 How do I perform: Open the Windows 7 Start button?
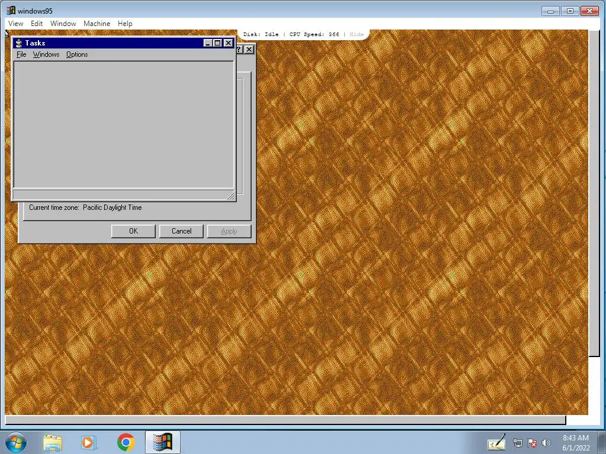[x=16, y=442]
